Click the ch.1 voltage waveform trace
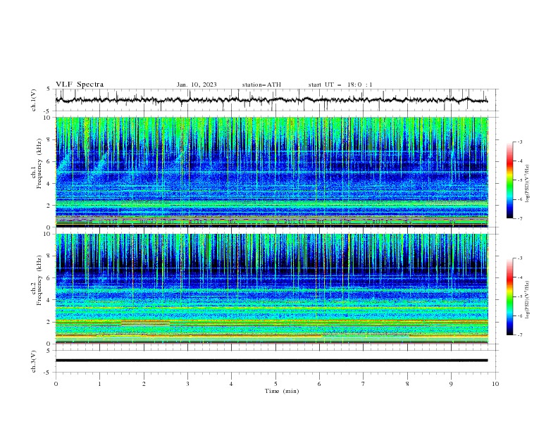 [x=271, y=100]
